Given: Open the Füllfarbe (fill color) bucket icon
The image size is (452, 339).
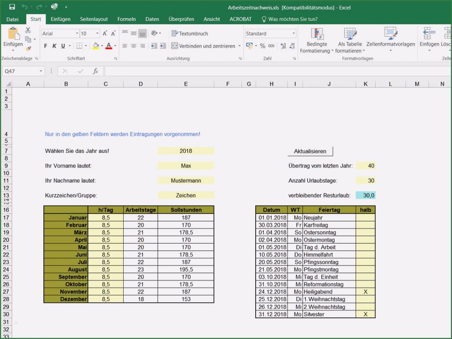Looking at the screenshot, I should (96, 46).
